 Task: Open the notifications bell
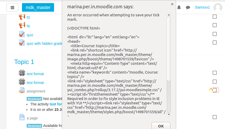pos(179,7)
